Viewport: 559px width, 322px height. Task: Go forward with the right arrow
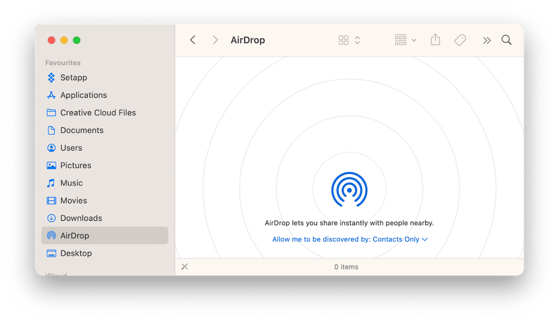coord(215,40)
